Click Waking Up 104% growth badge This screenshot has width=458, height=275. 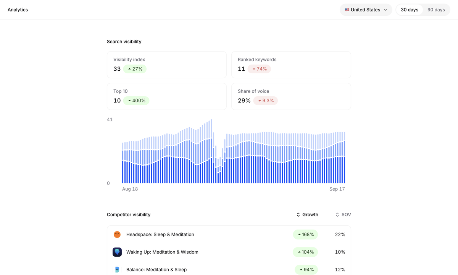[x=305, y=252]
